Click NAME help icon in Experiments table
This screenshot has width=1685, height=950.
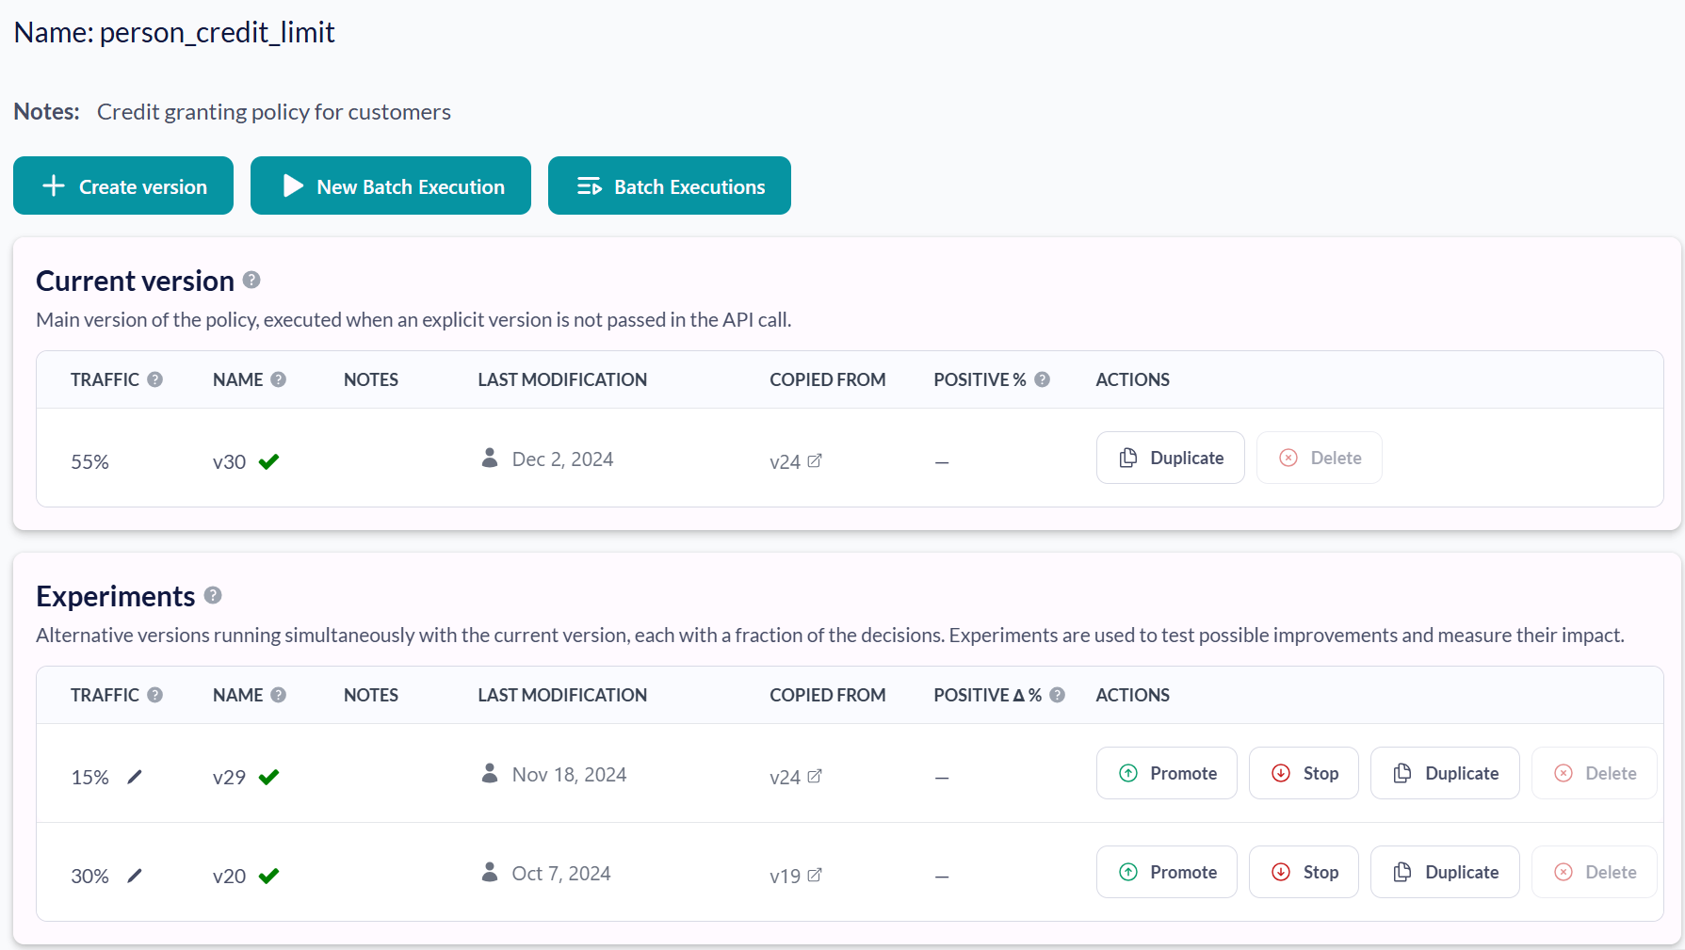click(279, 695)
